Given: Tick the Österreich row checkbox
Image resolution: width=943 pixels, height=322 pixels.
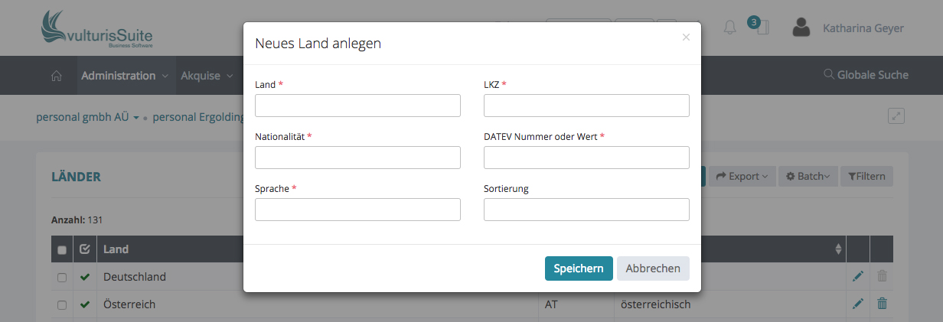Looking at the screenshot, I should click(x=62, y=305).
